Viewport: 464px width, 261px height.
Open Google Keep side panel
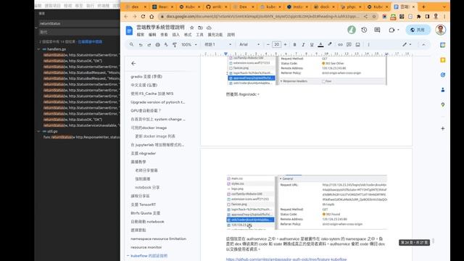(443, 60)
